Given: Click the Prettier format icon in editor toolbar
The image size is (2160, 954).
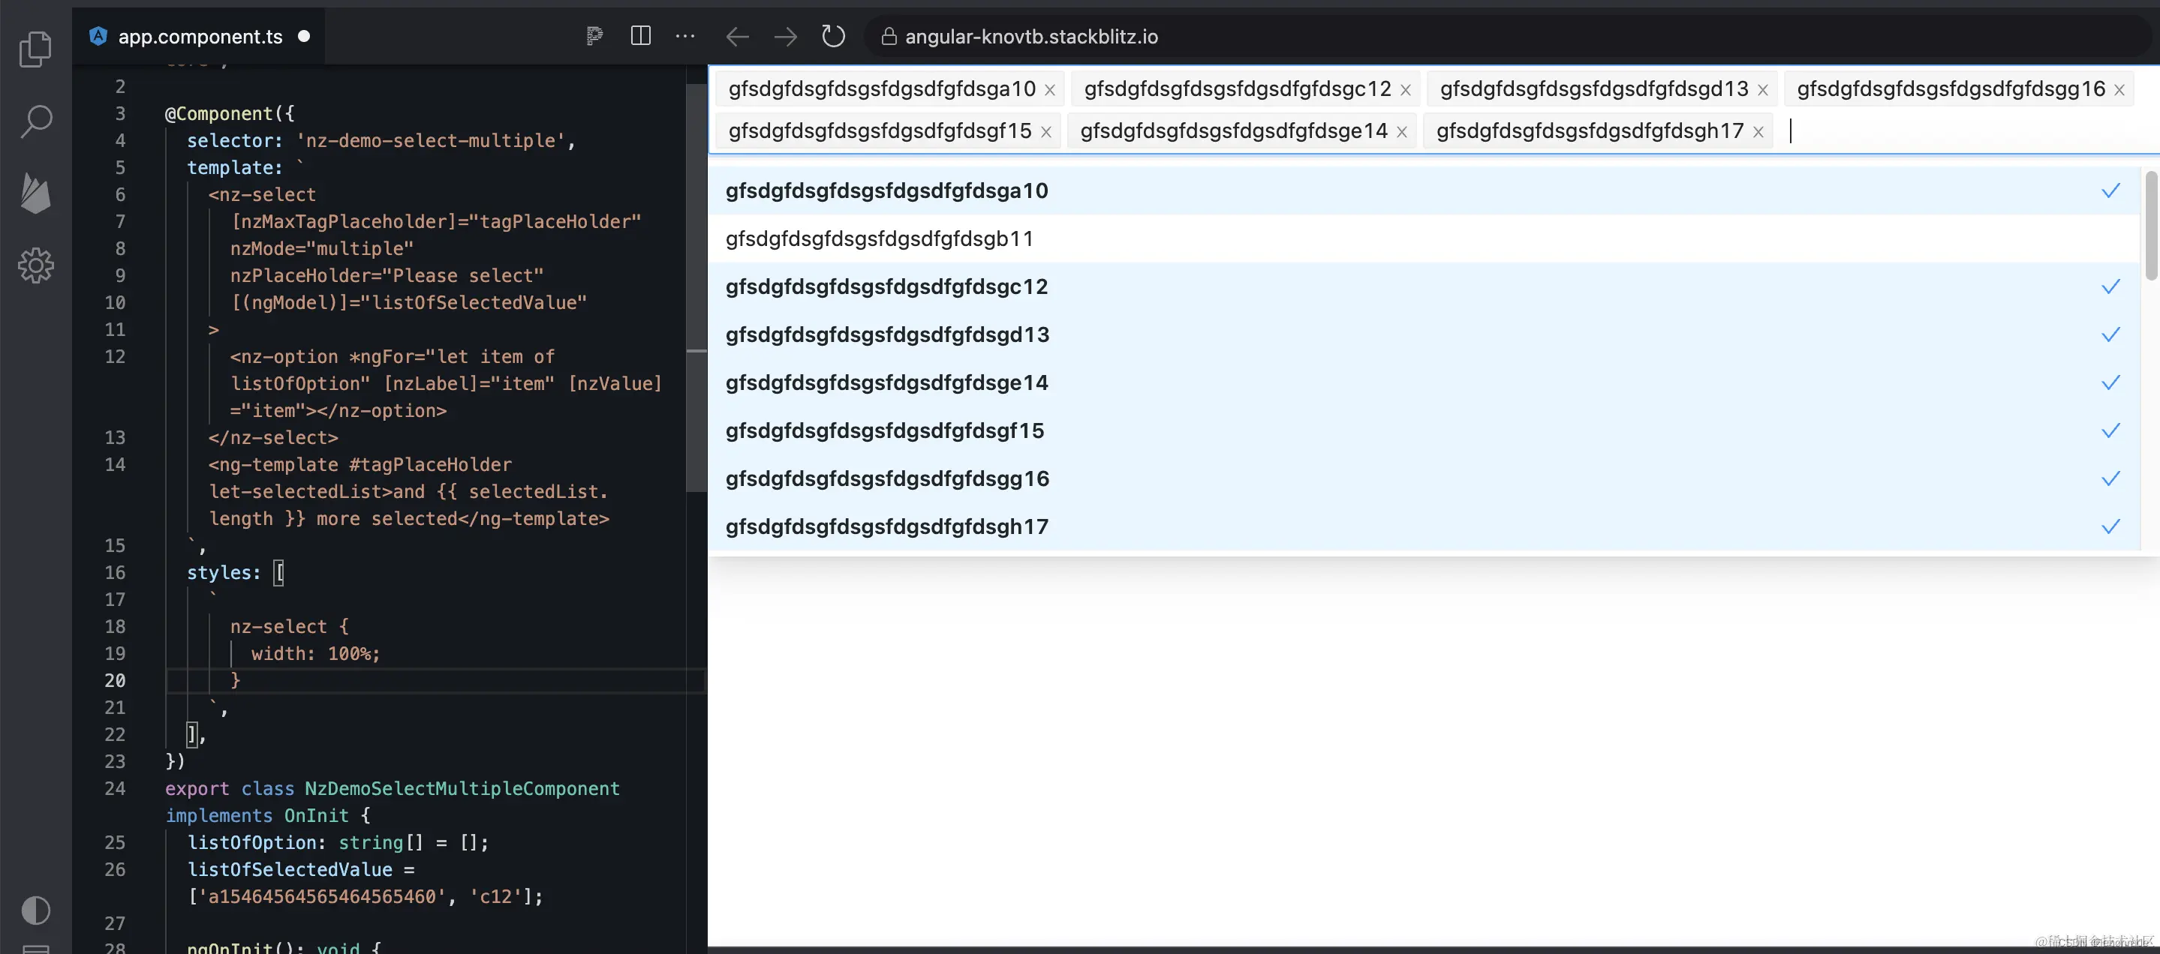Looking at the screenshot, I should point(594,36).
